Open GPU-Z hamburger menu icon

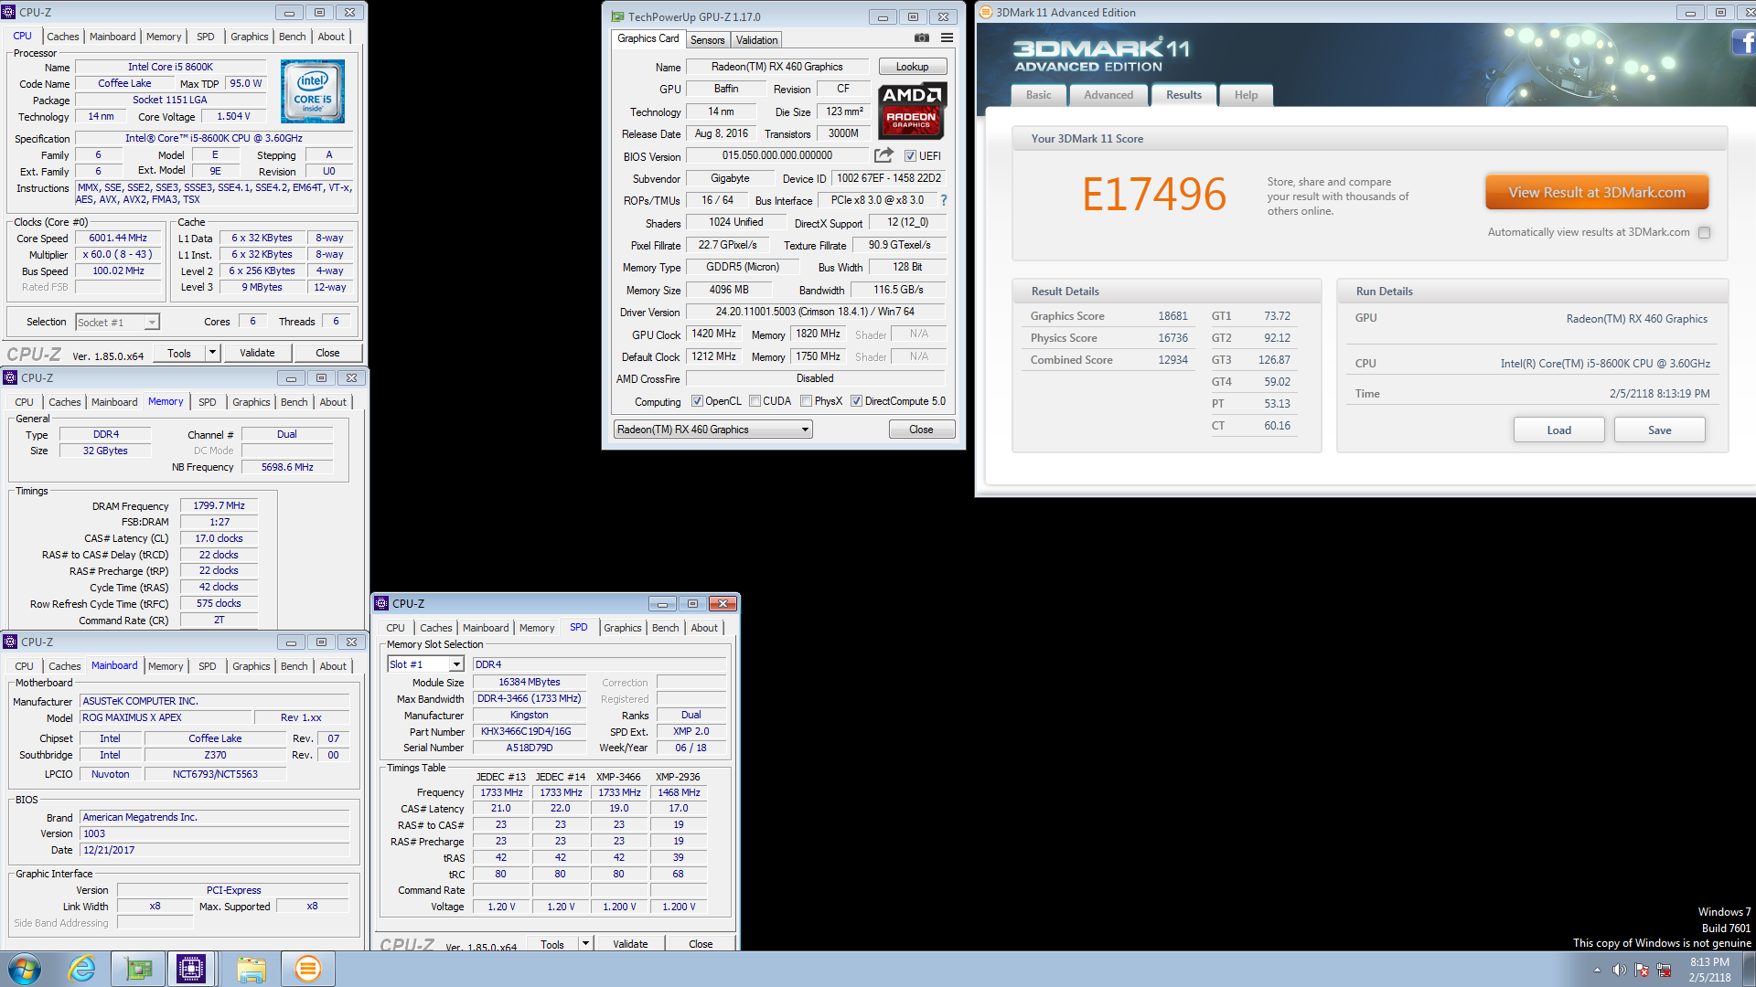[947, 37]
